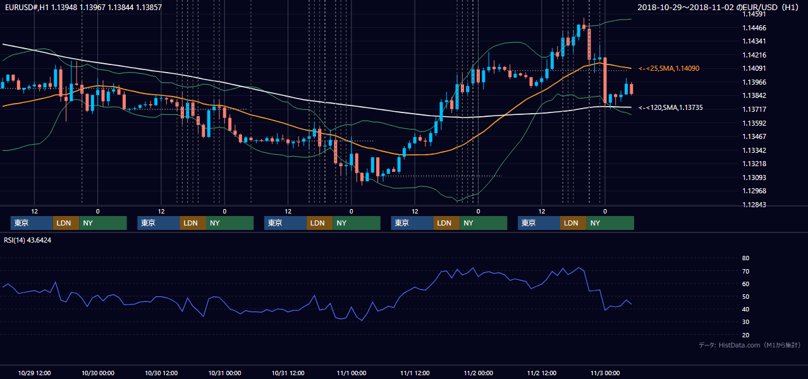Click price axis value 1.13467
Viewport: 808px width, 379px height.
pyautogui.click(x=754, y=136)
